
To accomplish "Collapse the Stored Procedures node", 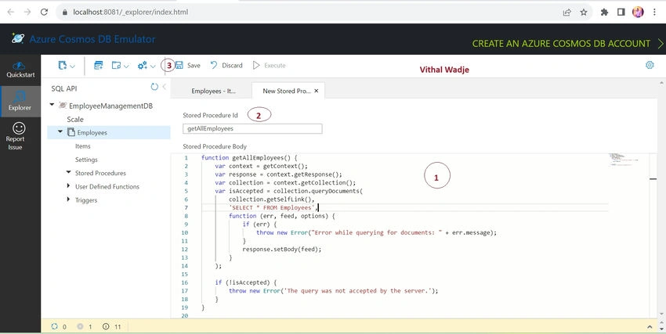I will 68,172.
